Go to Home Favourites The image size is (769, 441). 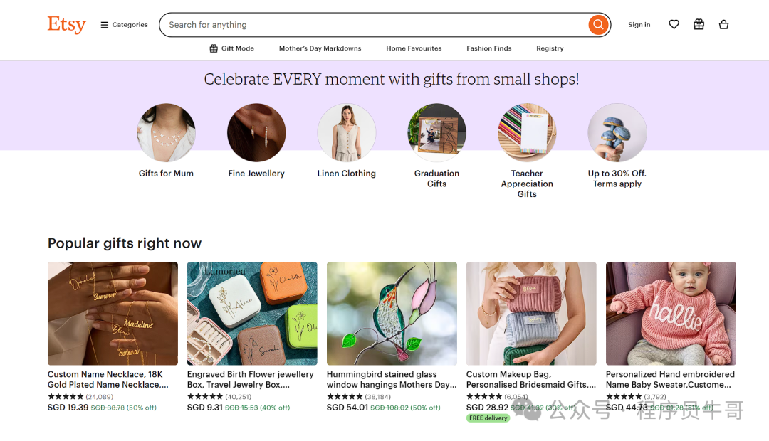click(414, 48)
